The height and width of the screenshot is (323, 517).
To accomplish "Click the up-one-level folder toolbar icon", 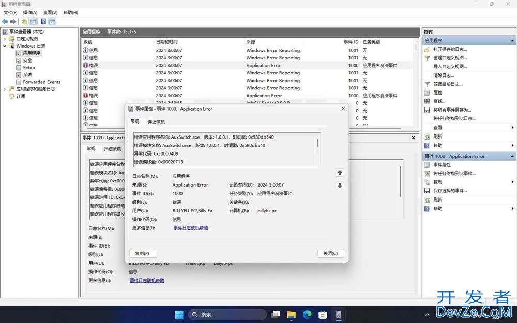I will pyautogui.click(x=24, y=21).
